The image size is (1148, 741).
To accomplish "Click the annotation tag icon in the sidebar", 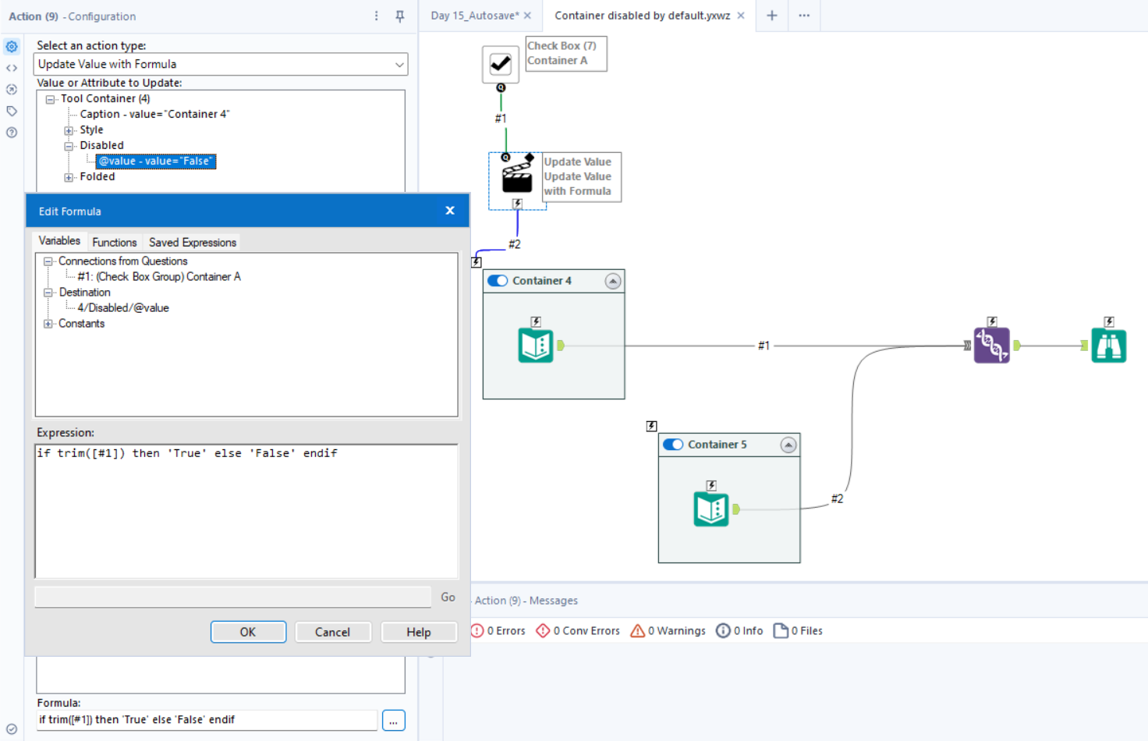I will [x=11, y=111].
